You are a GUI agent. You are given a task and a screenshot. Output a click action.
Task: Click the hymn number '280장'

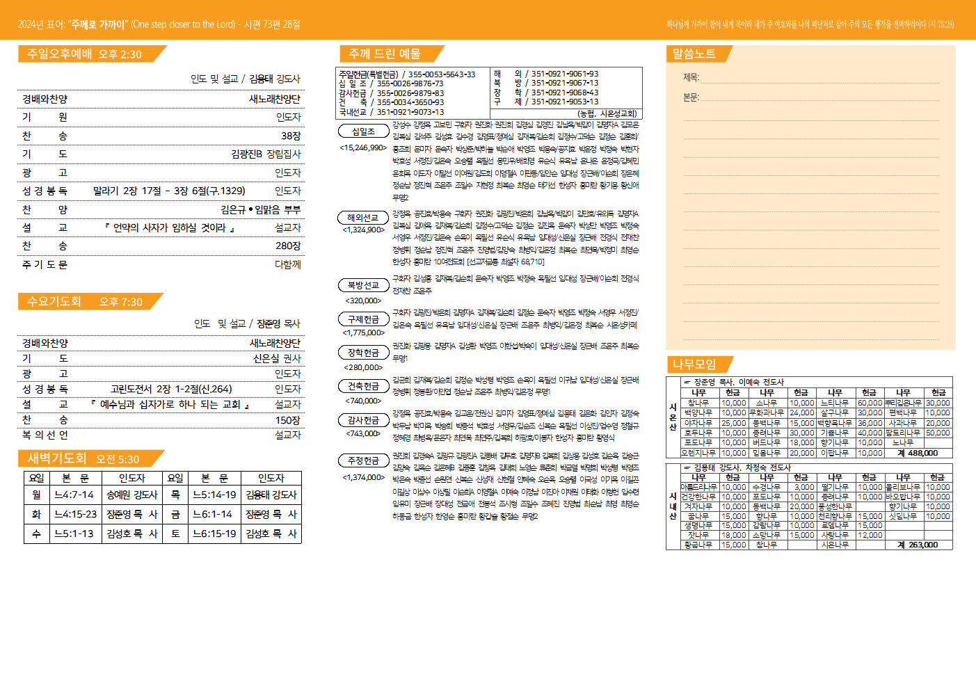pyautogui.click(x=288, y=246)
